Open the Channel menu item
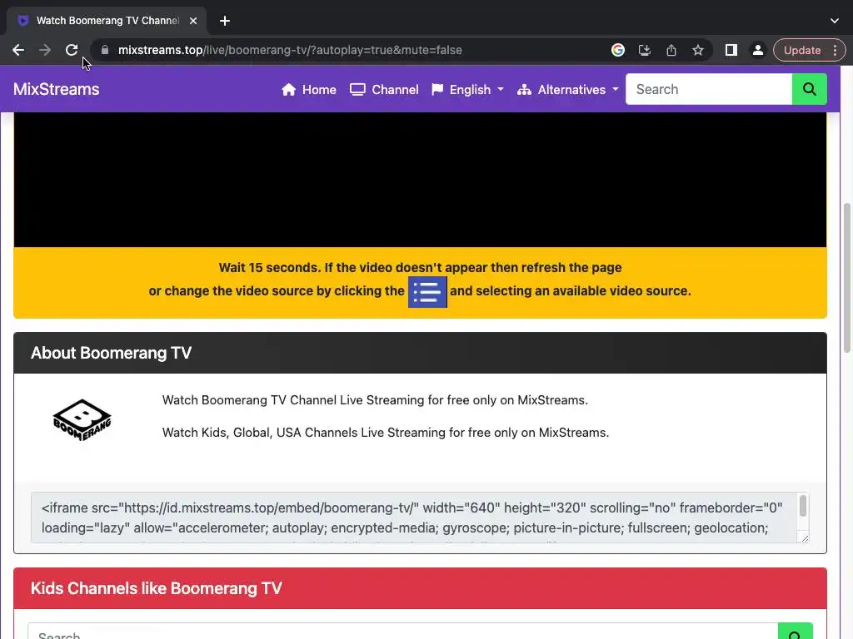This screenshot has width=853, height=639. [384, 90]
